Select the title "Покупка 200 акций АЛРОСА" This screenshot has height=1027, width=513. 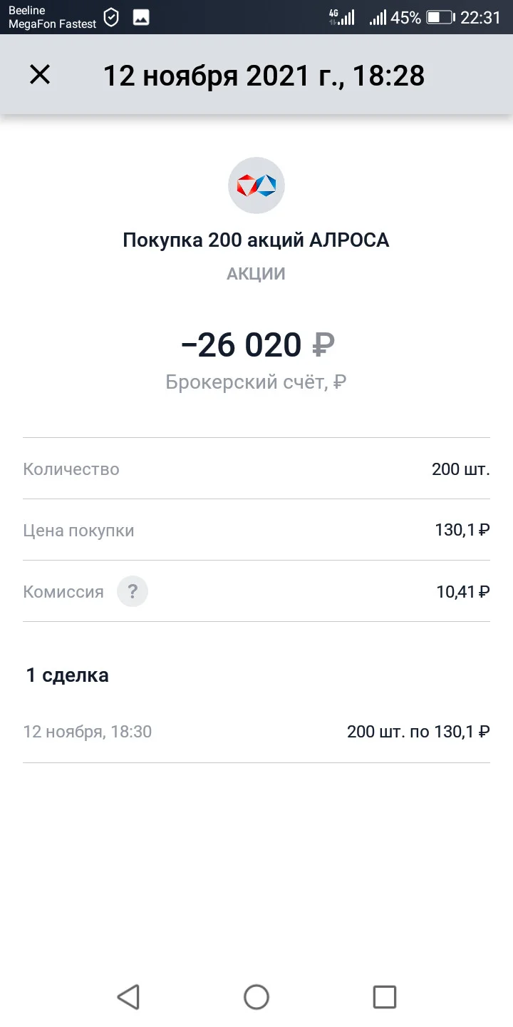256,240
